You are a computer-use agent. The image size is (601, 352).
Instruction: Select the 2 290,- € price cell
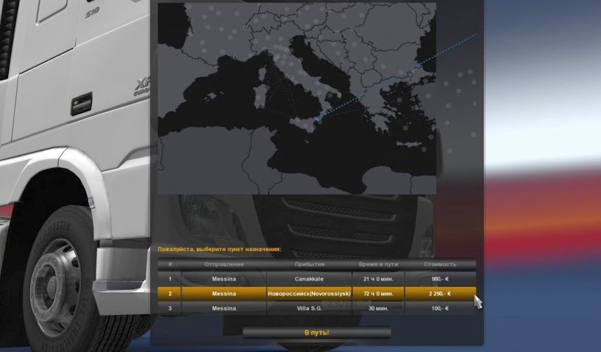point(440,293)
